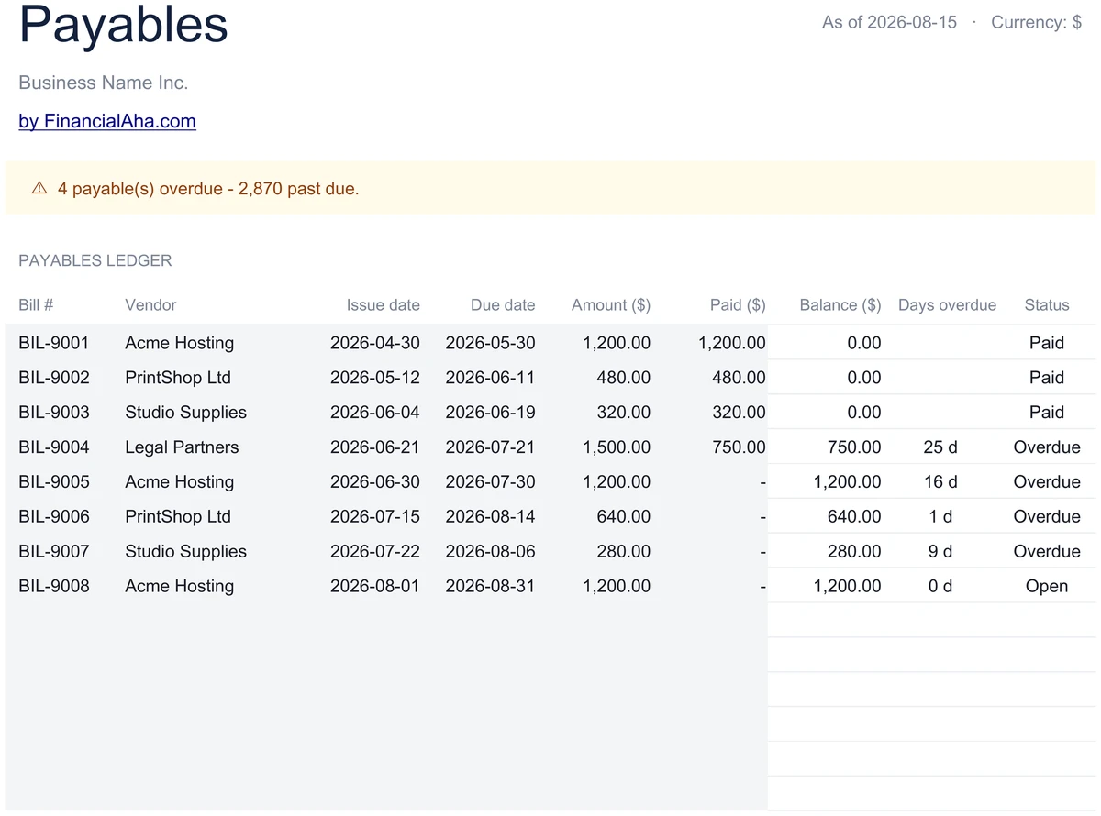The width and height of the screenshot is (1101, 816).
Task: Click the 1,500.00 amount cell
Action: [x=617, y=447]
